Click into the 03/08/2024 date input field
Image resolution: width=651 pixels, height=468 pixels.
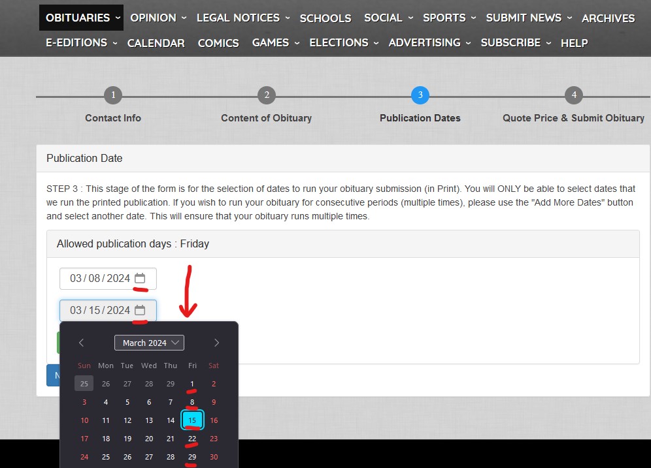[98, 279]
